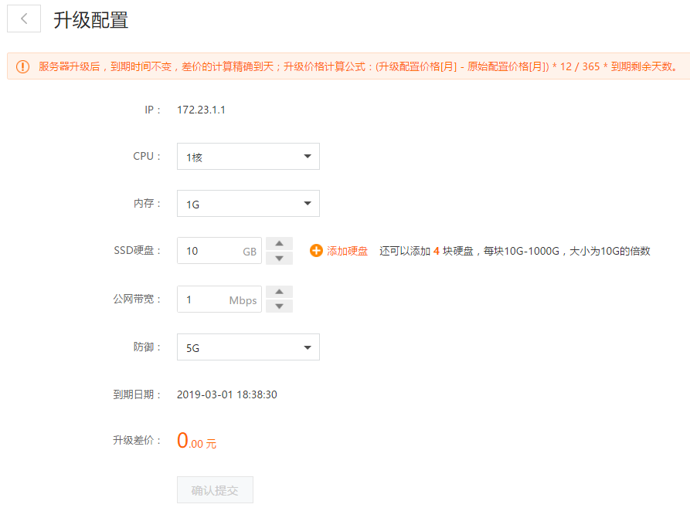Open the 防御 dropdown showing 5G
Image resolution: width=690 pixels, height=511 pixels.
(248, 347)
